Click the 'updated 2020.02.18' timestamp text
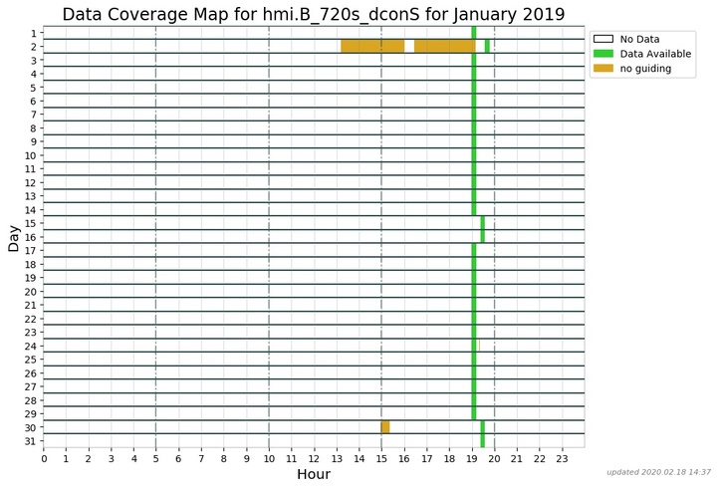This screenshot has height=488, width=718. coord(658,472)
